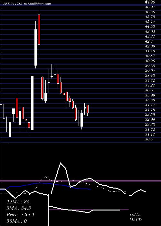Click the 41.48 price axis label
Viewport: 161px width, 226px height.
150,51
